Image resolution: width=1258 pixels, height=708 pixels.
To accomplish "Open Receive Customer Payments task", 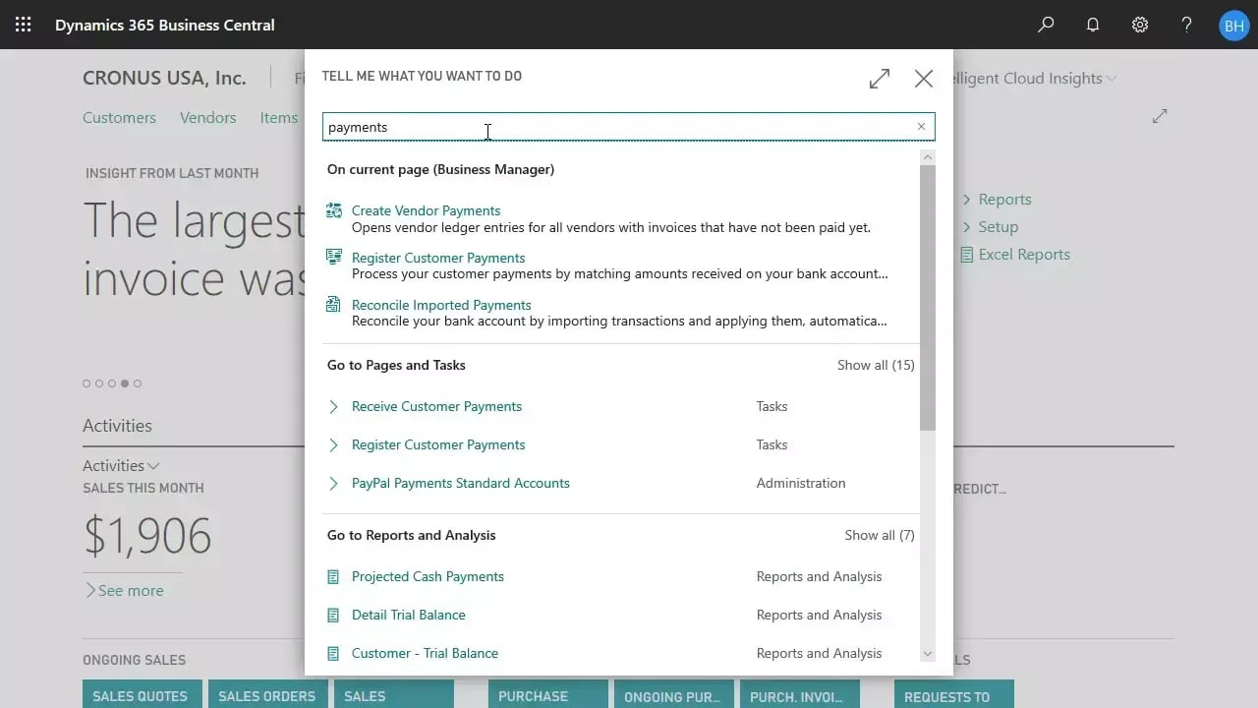I will [x=436, y=406].
